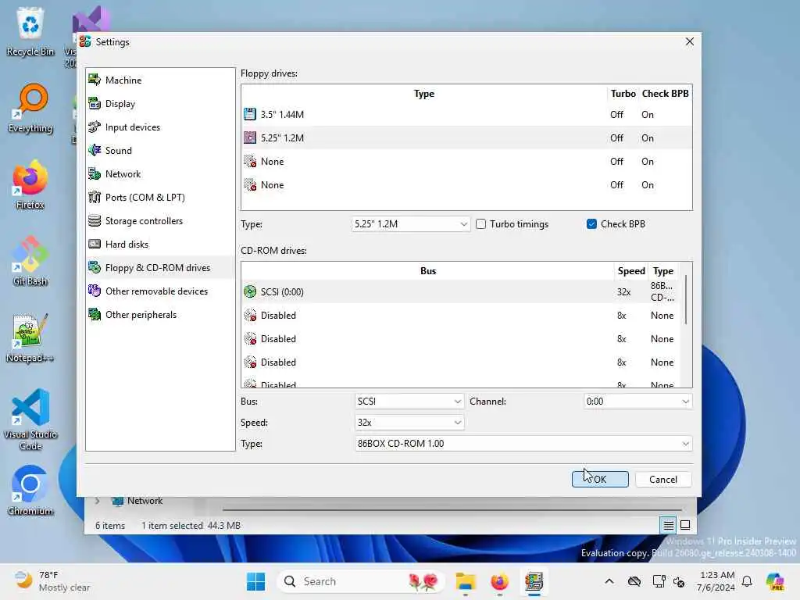Sort floppy drives by Type header
Image resolution: width=800 pixels, height=600 pixels.
pyautogui.click(x=424, y=94)
